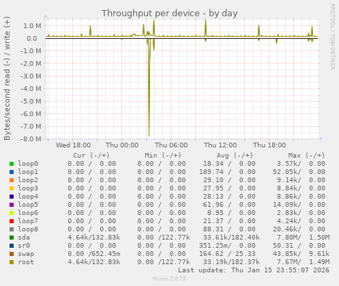
Task: Click loop8 max value 20.46k
Action: tap(286, 229)
